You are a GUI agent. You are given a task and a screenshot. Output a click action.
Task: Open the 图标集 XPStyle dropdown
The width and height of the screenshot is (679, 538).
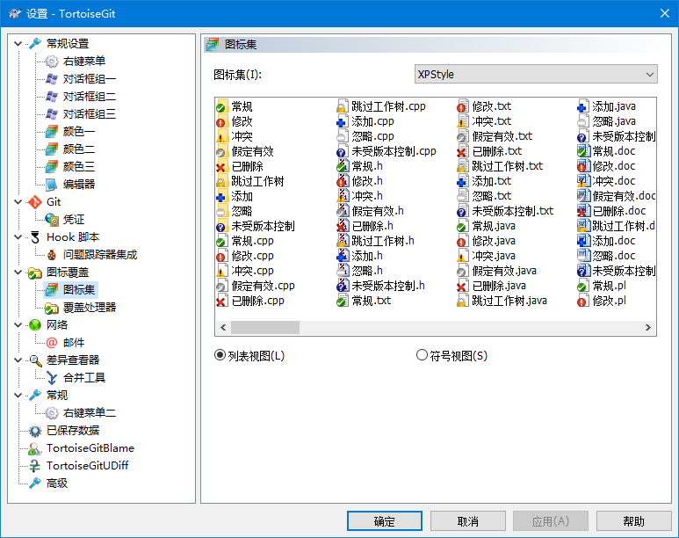click(536, 74)
